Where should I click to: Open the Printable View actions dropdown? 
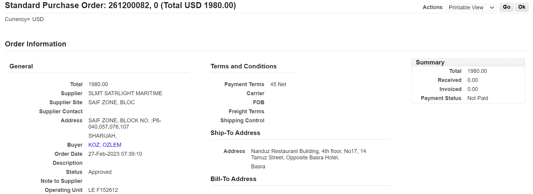471,8
